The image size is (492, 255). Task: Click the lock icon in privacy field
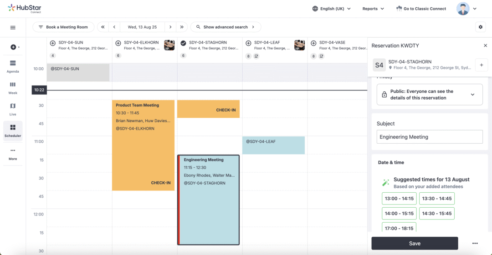coord(384,95)
